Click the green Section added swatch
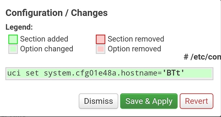The image size is (221, 117). point(13,39)
